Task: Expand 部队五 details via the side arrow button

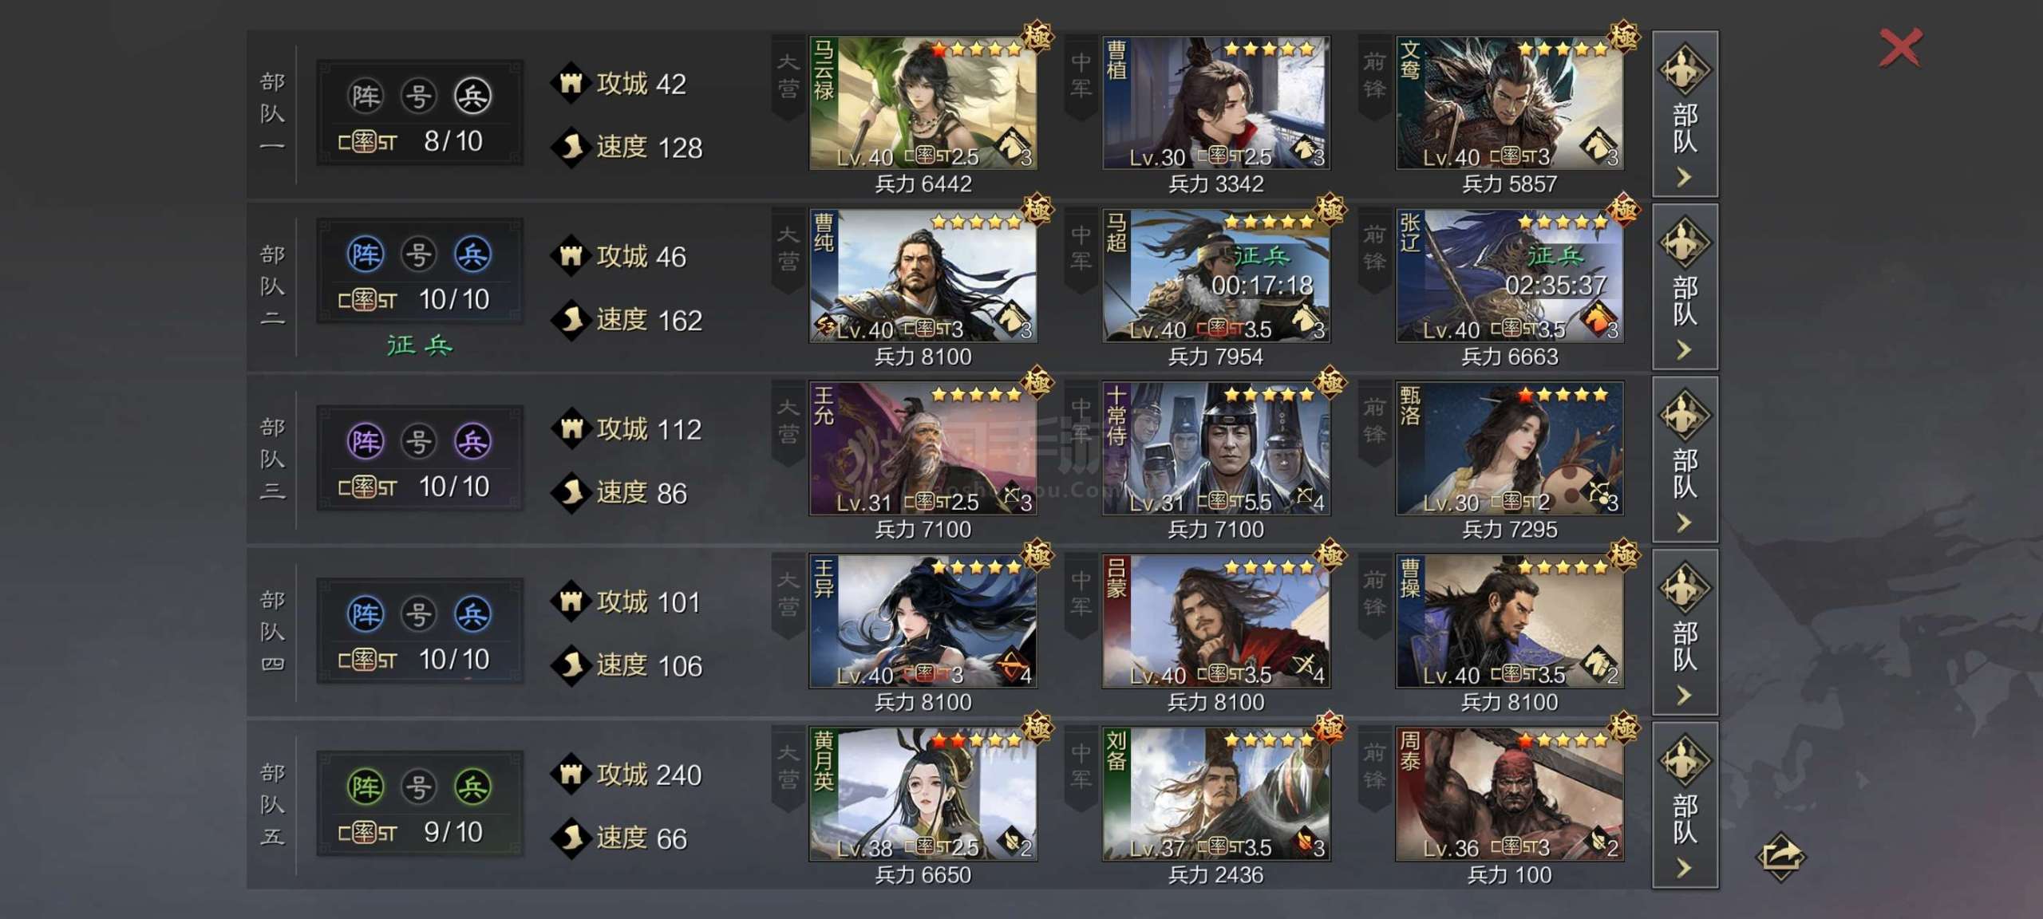Action: (1685, 805)
